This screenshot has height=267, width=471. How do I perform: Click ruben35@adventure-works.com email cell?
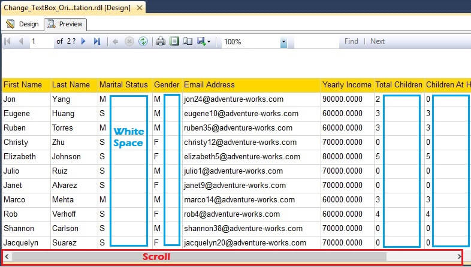tap(252, 128)
